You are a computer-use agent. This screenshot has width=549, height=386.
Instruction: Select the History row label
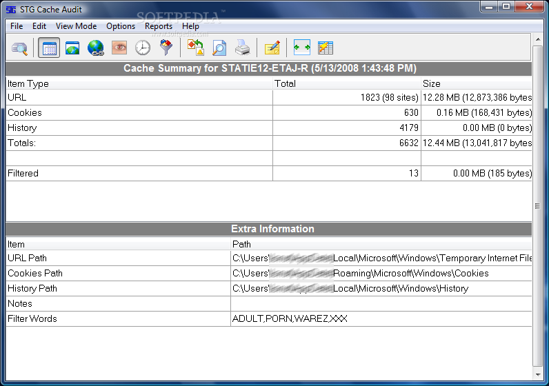pyautogui.click(x=22, y=128)
